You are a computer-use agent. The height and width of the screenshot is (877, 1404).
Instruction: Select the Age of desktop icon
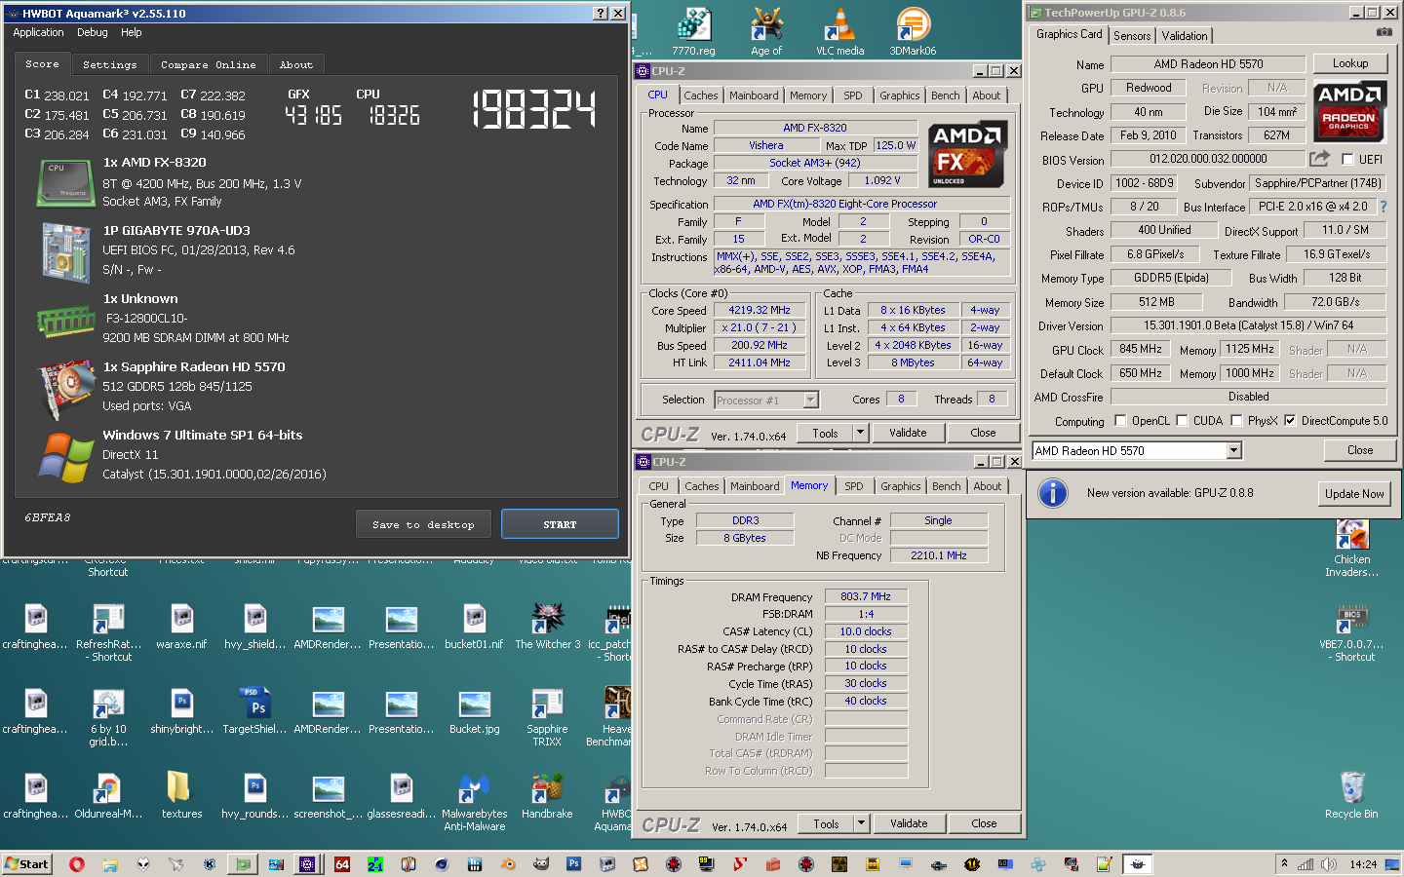click(x=766, y=32)
